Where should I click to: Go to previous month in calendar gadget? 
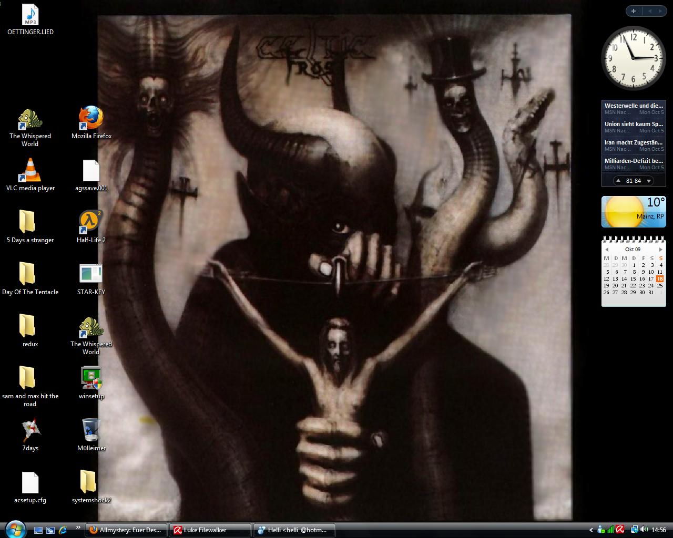606,250
